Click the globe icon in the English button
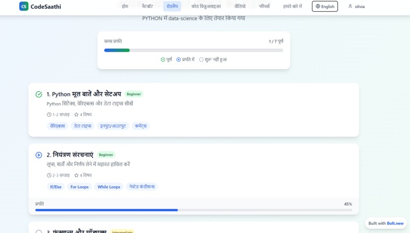The image size is (410, 233). point(318,6)
